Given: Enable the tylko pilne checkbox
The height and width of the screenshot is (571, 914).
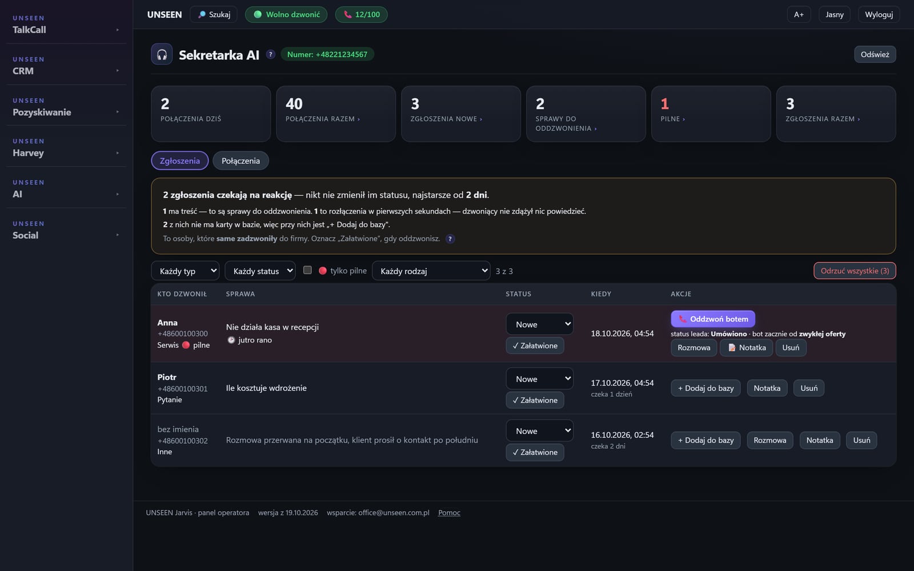Looking at the screenshot, I should pyautogui.click(x=307, y=270).
